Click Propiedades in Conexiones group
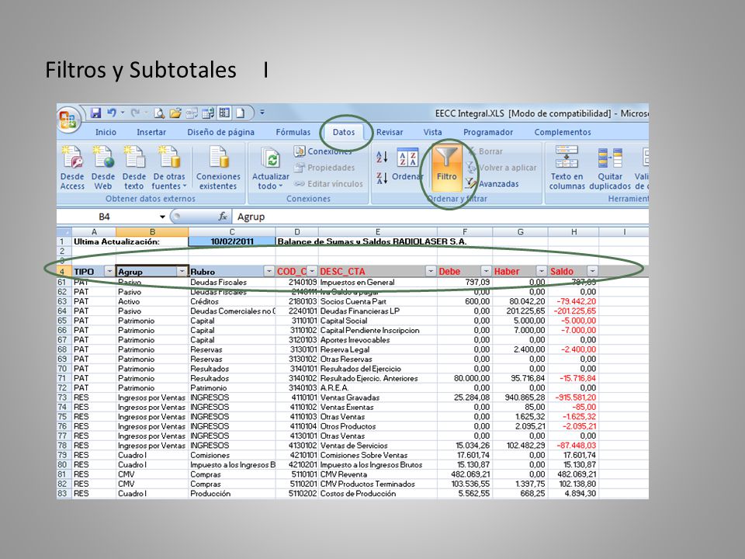The height and width of the screenshot is (559, 745). click(324, 168)
